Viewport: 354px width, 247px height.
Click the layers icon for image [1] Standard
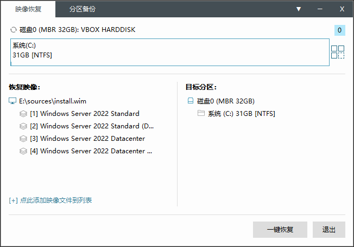pos(23,114)
